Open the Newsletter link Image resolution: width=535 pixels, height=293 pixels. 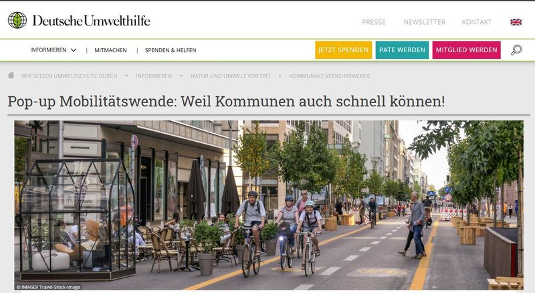pos(425,22)
